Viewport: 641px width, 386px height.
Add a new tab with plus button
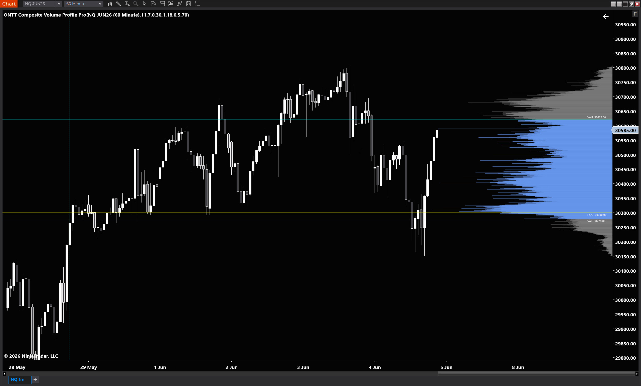[x=35, y=379]
